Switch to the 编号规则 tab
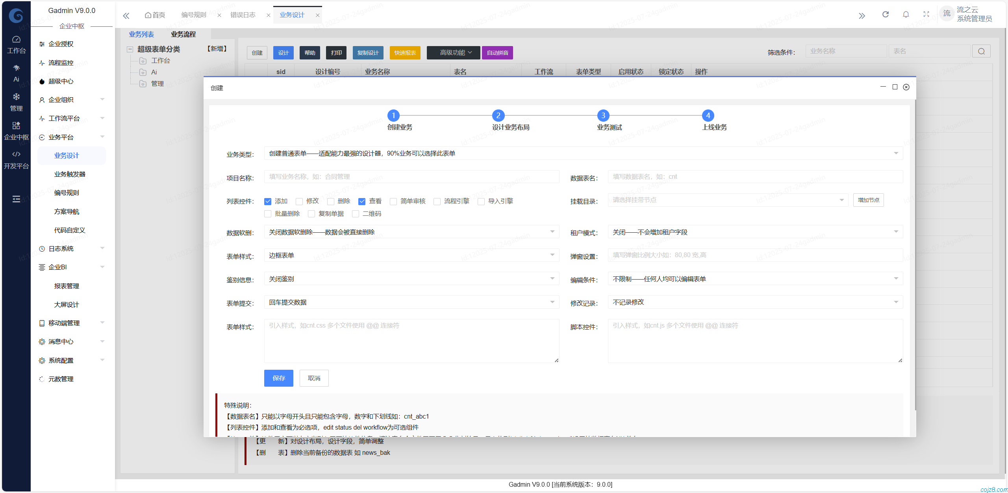Image resolution: width=1008 pixels, height=493 pixels. point(193,15)
